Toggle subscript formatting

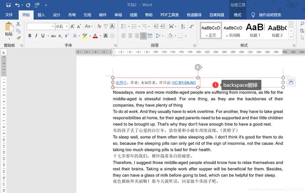tap(60, 36)
